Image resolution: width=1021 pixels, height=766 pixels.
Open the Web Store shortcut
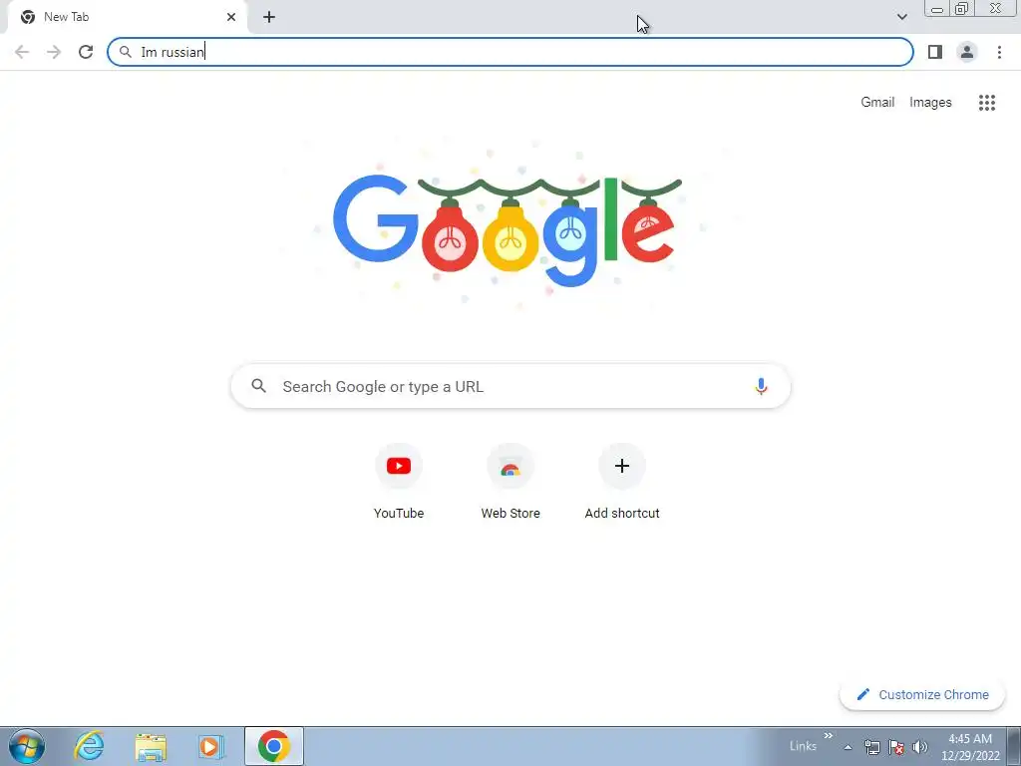(510, 482)
